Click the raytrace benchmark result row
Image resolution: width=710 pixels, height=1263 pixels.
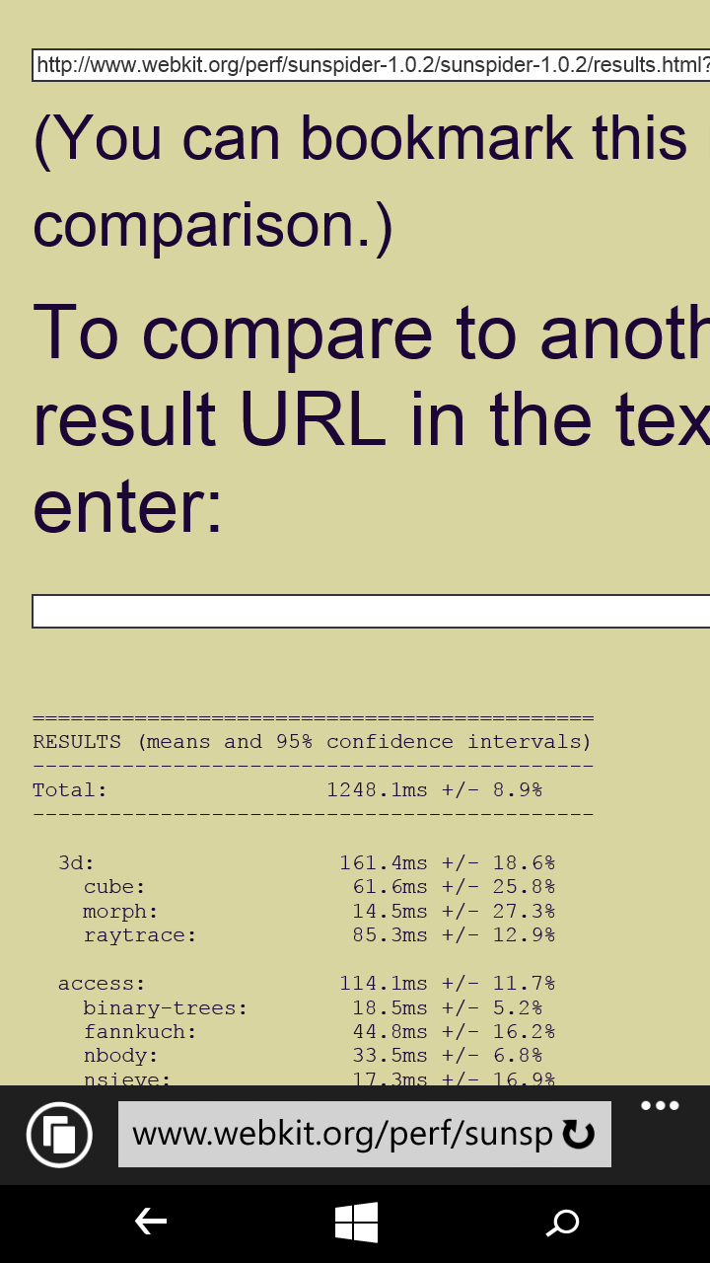pos(319,935)
